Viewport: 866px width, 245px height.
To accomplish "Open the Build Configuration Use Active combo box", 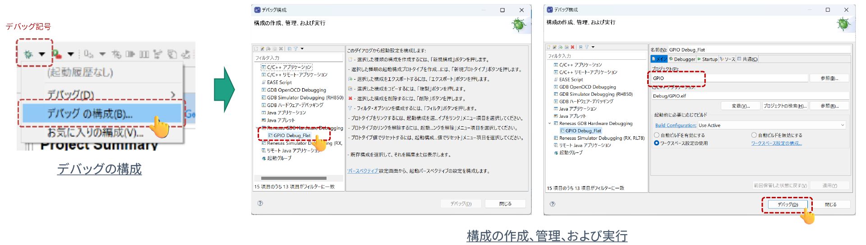I will pyautogui.click(x=771, y=125).
